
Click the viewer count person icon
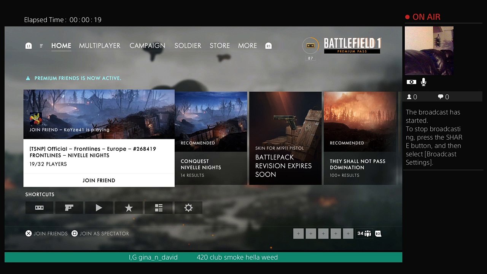point(409,97)
